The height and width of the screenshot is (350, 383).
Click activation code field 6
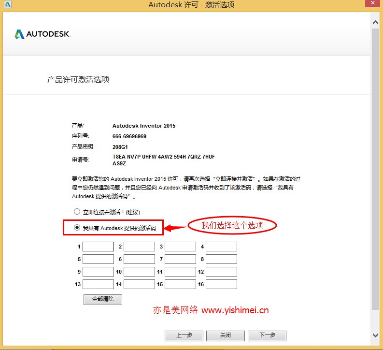click(x=139, y=259)
